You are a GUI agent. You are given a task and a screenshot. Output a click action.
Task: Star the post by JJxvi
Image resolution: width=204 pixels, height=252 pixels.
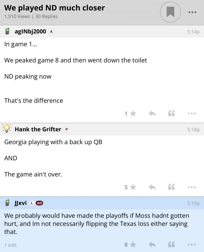tap(133, 245)
